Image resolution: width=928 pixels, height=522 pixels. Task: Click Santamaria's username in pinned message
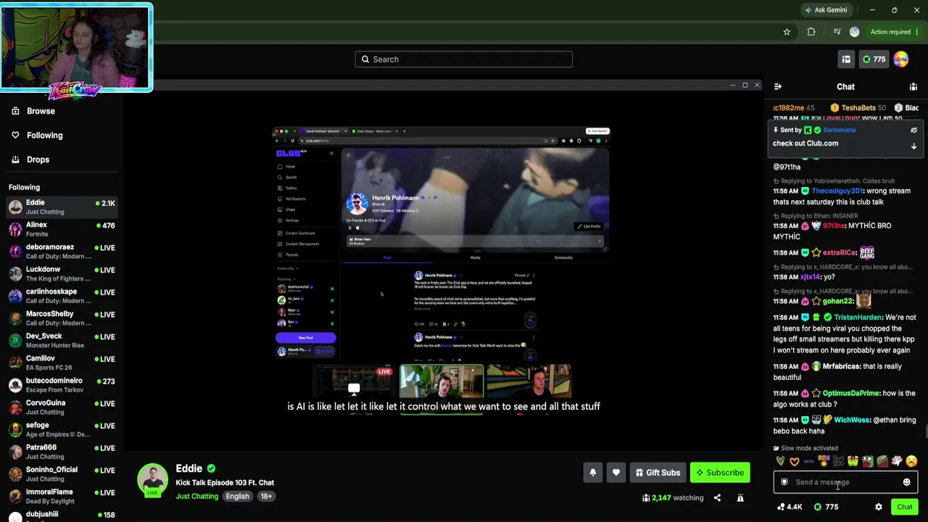(x=839, y=130)
